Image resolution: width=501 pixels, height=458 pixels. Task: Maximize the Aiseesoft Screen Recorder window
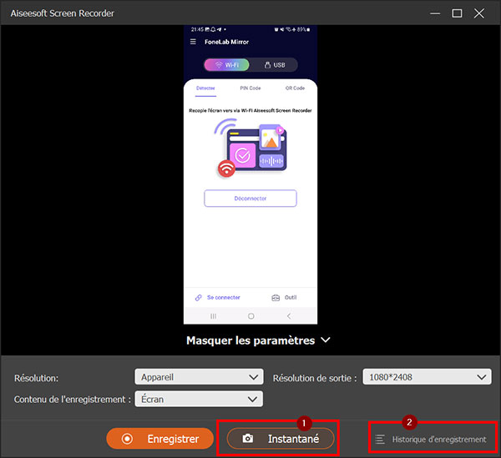457,13
